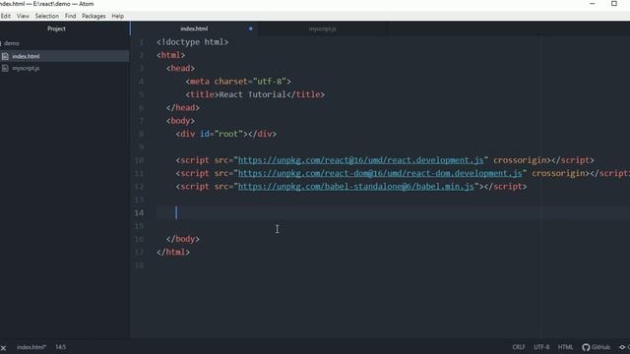Click line number 14 in the gutter
The width and height of the screenshot is (630, 354).
point(139,212)
